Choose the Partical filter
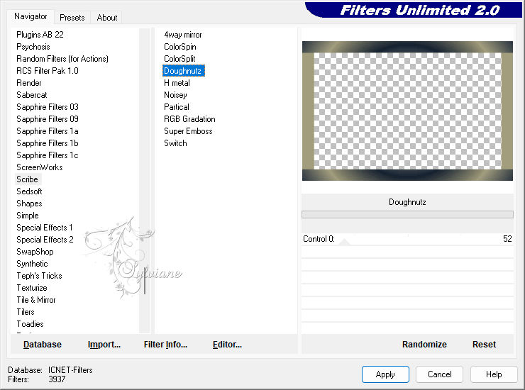Image resolution: width=525 pixels, height=390 pixels. (177, 107)
